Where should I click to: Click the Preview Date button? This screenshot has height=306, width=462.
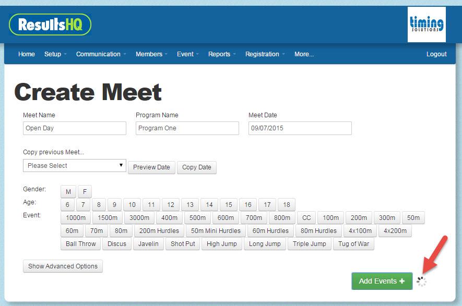pos(151,167)
